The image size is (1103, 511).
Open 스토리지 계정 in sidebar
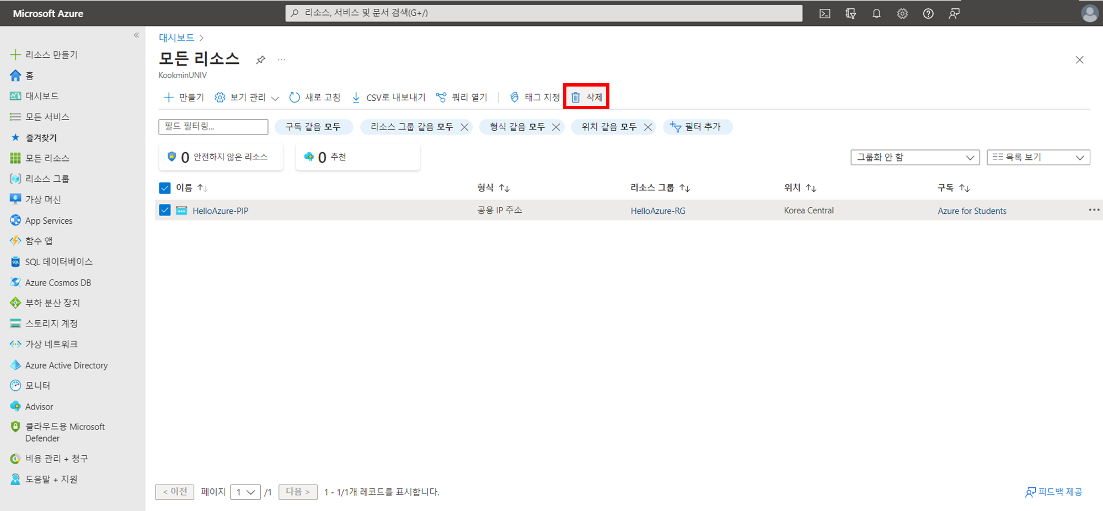click(44, 324)
